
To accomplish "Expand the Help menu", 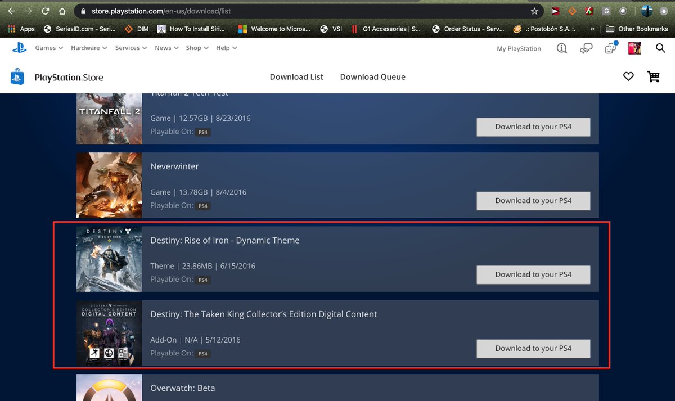I will tap(226, 48).
